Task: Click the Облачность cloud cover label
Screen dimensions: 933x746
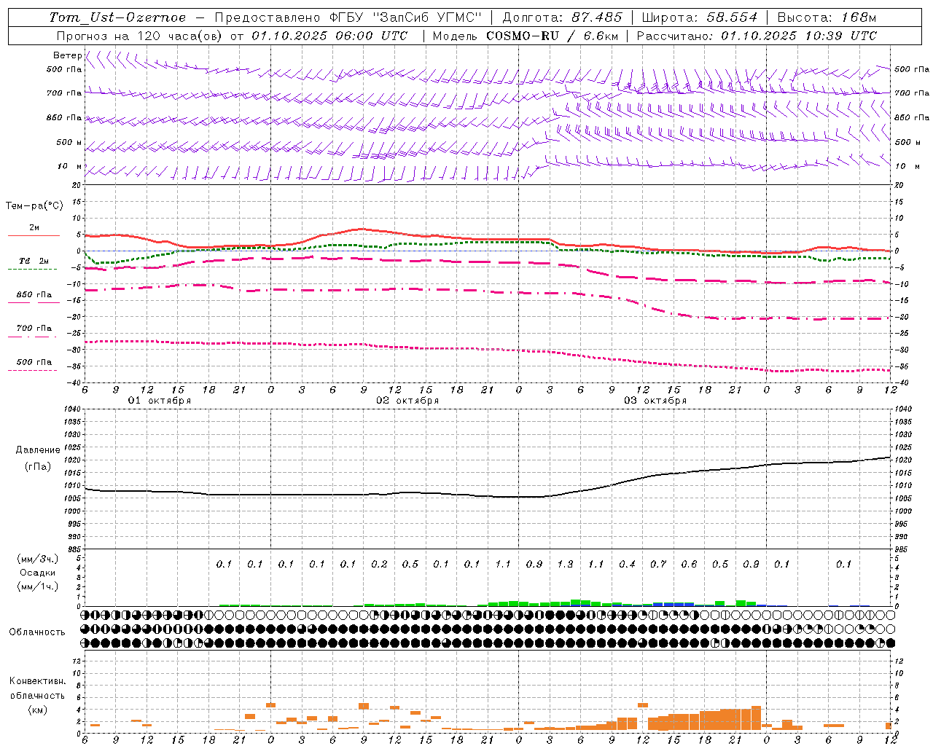Action: pos(37,632)
